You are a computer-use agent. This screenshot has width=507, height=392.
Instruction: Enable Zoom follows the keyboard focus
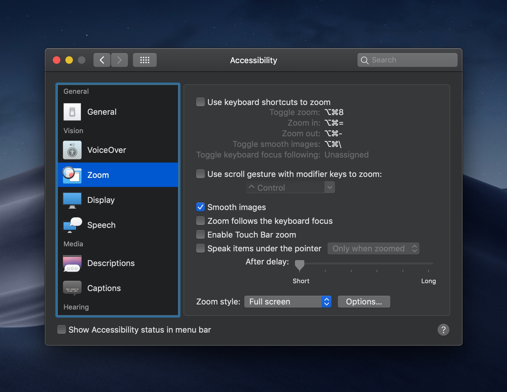pyautogui.click(x=200, y=221)
